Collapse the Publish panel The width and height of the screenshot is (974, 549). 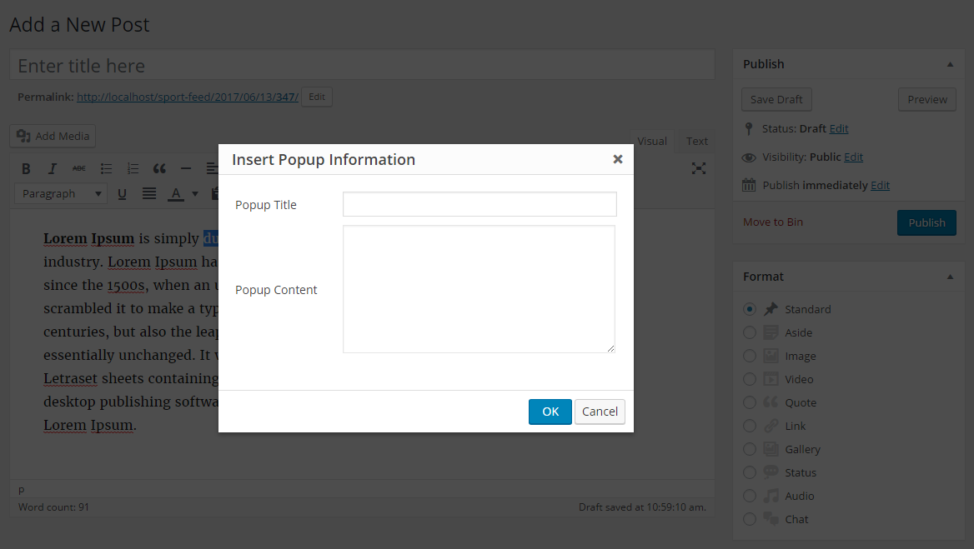pyautogui.click(x=950, y=64)
